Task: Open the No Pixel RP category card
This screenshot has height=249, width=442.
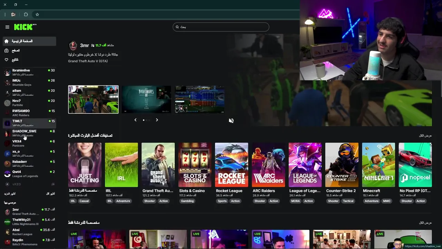Action: coord(415,165)
